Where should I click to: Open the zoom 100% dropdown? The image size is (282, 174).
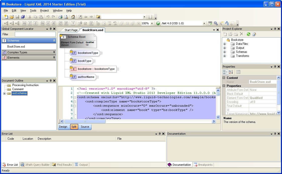coord(152,23)
